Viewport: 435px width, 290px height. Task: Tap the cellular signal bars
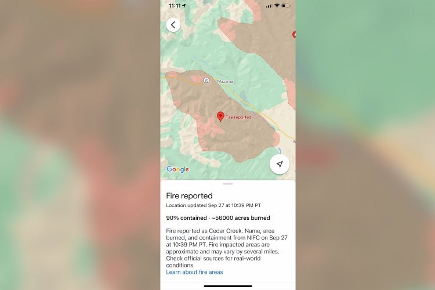click(269, 6)
